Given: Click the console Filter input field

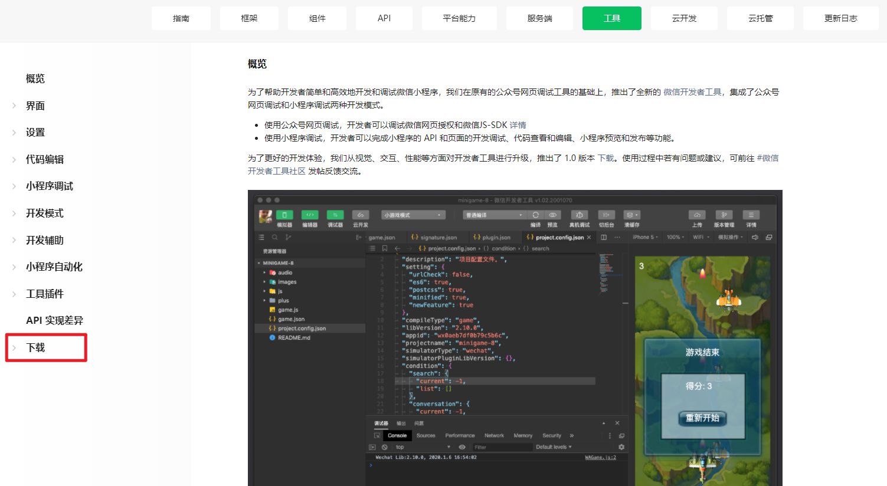Looking at the screenshot, I should coord(502,447).
